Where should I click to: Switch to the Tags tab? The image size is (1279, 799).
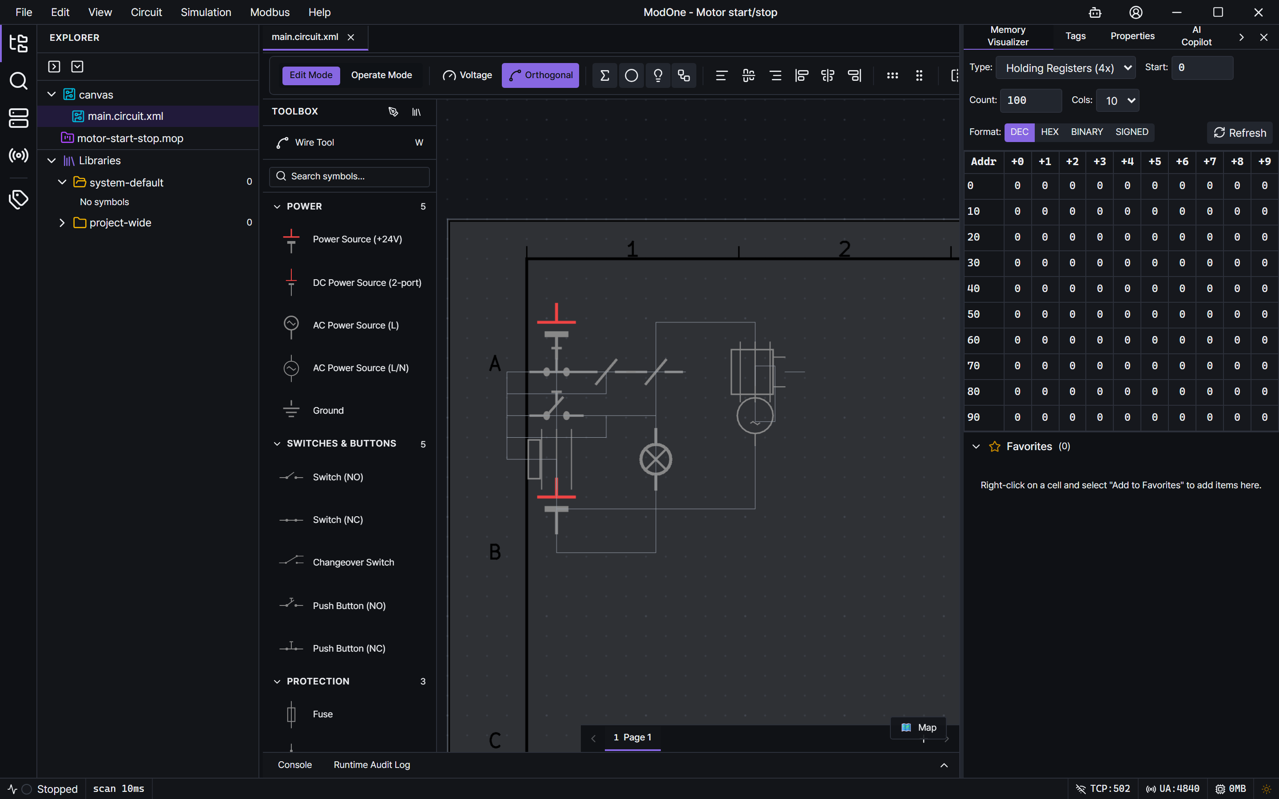pyautogui.click(x=1075, y=36)
